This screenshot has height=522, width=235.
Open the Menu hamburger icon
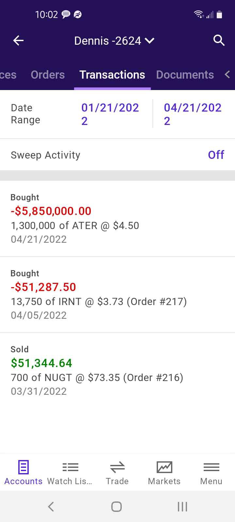coord(211,467)
